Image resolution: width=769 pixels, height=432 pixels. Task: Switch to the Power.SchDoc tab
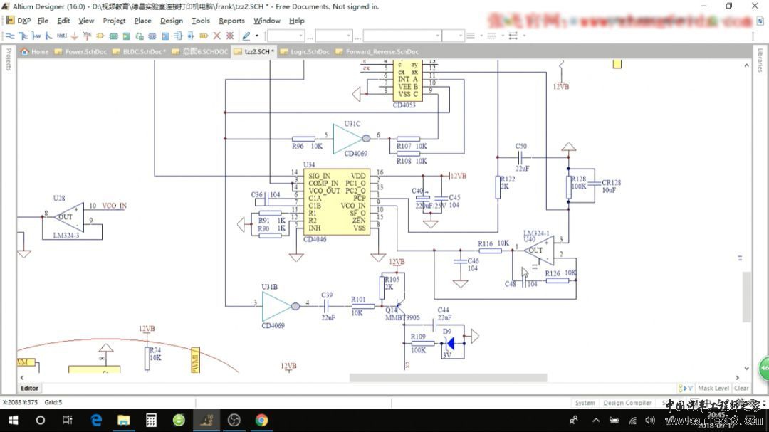pyautogui.click(x=80, y=51)
